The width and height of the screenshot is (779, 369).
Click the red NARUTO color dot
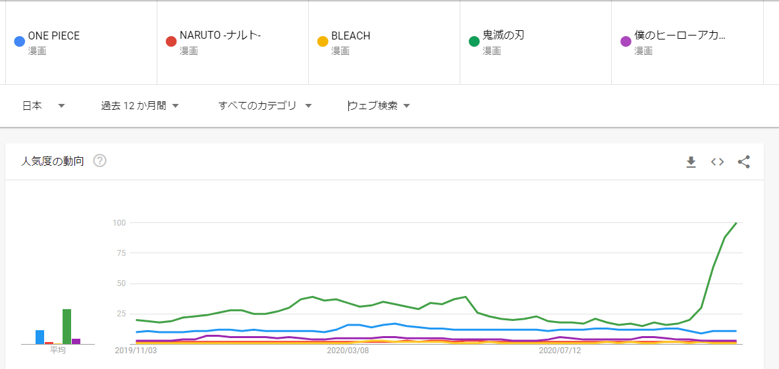171,42
